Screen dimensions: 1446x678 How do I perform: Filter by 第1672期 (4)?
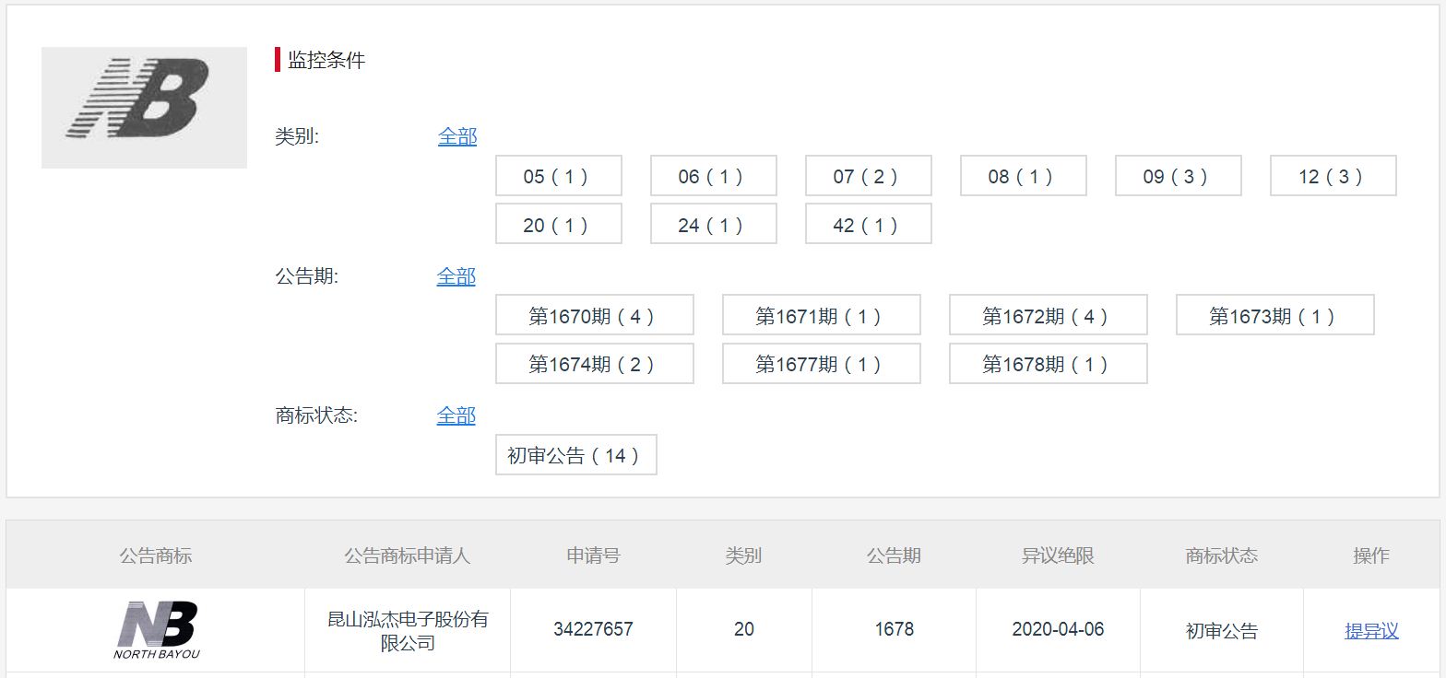tap(1049, 315)
